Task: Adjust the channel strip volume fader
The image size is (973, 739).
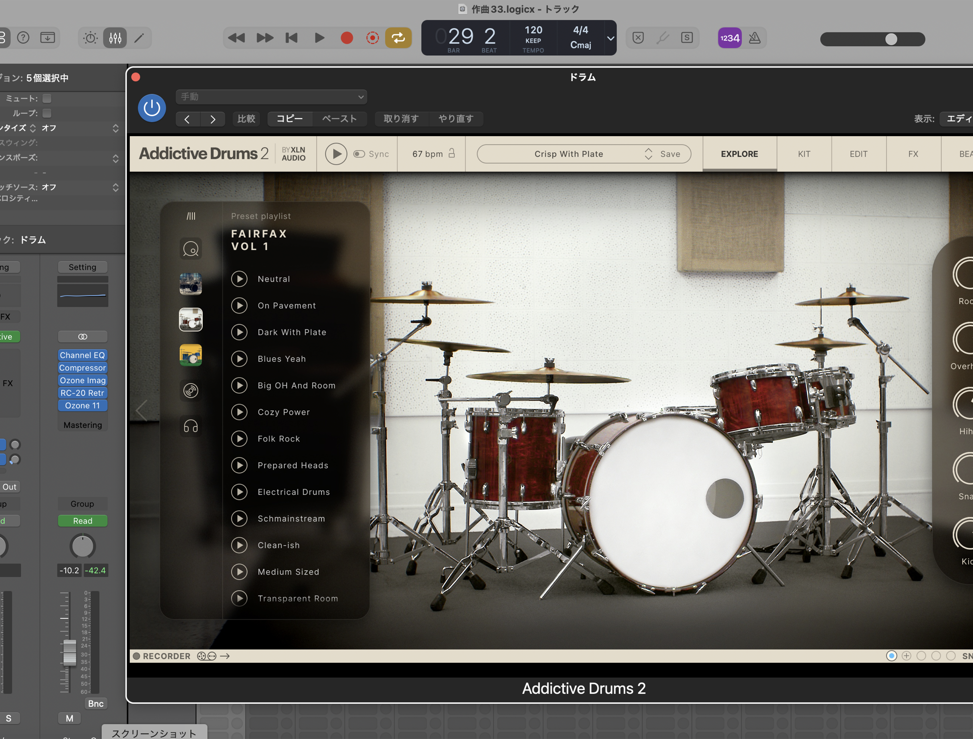Action: point(70,652)
